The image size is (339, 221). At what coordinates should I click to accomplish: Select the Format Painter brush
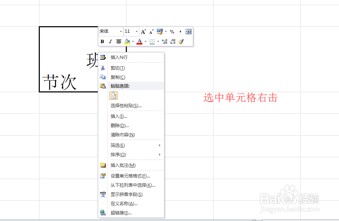[x=181, y=41]
